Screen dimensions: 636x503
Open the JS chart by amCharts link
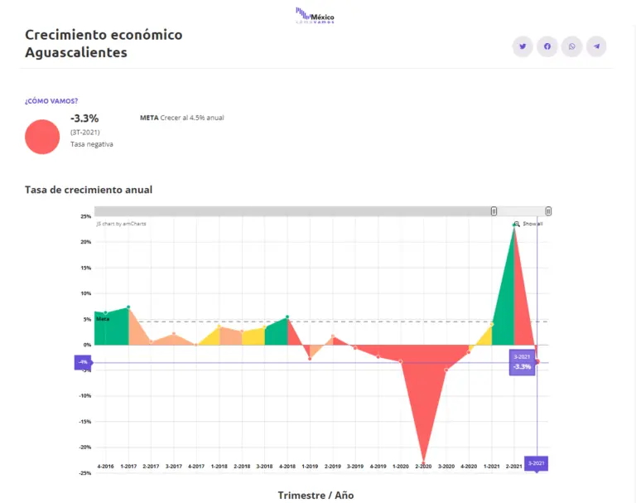tap(121, 224)
